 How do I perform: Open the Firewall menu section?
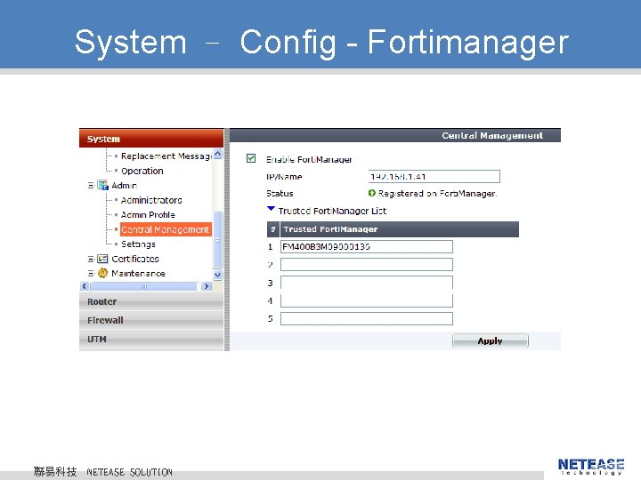tap(151, 320)
